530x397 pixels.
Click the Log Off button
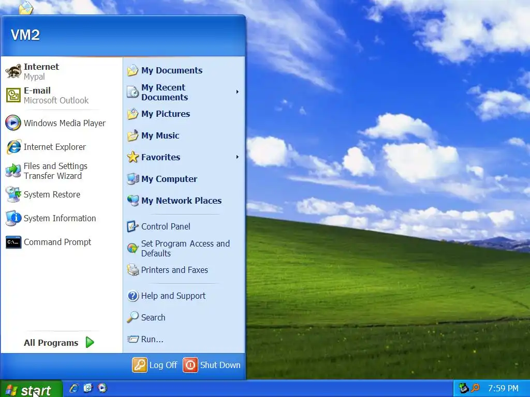click(x=155, y=365)
